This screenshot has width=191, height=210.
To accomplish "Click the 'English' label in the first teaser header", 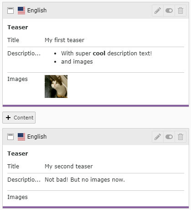I will (x=37, y=11).
